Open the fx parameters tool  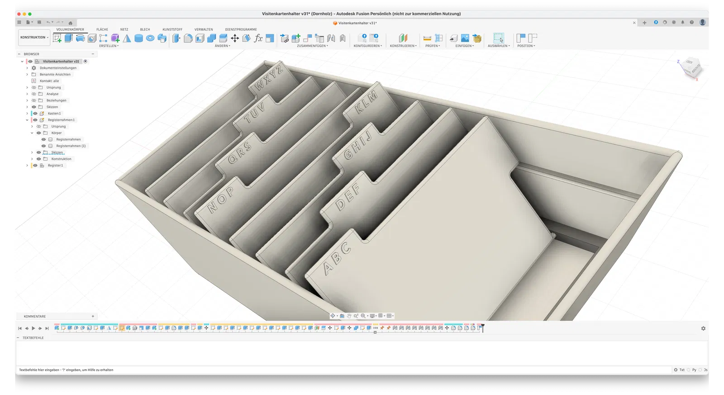point(258,38)
